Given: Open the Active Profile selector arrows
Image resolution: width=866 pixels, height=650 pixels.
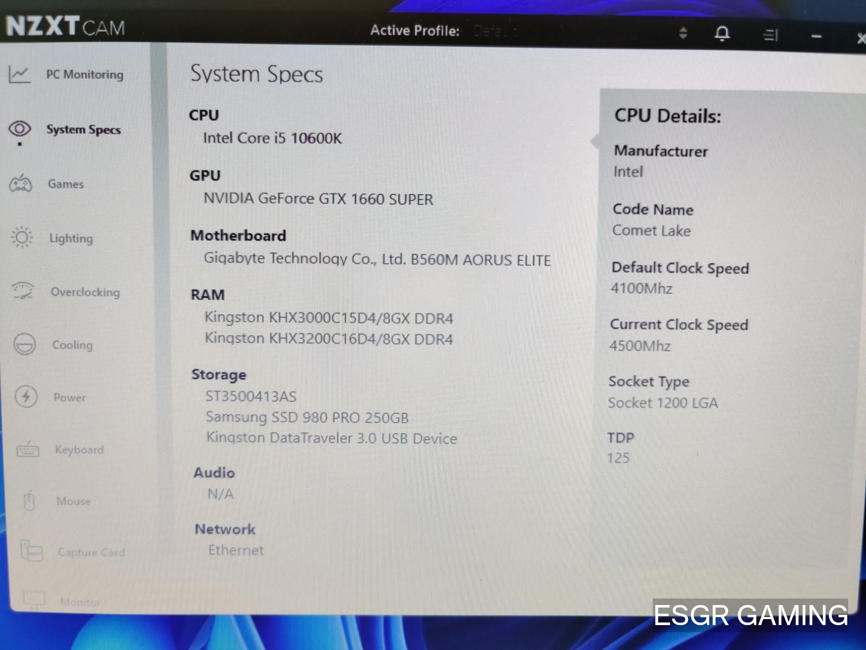Looking at the screenshot, I should click(683, 32).
